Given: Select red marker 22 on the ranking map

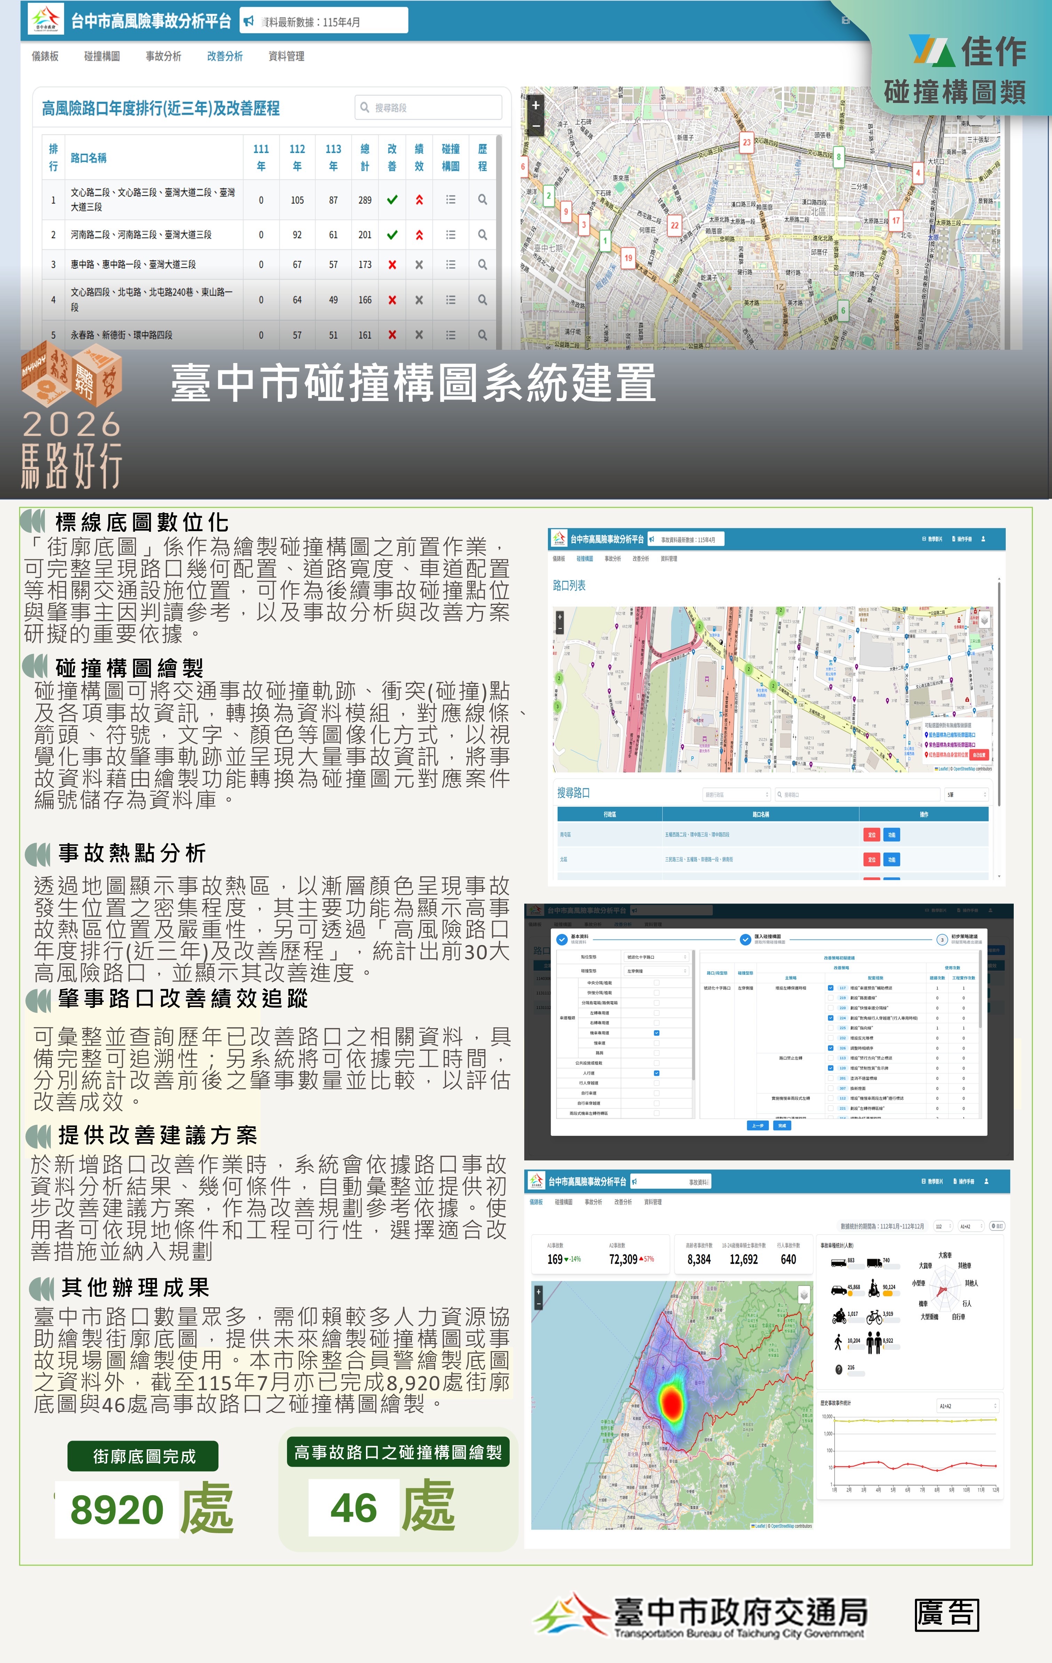Looking at the screenshot, I should (675, 226).
